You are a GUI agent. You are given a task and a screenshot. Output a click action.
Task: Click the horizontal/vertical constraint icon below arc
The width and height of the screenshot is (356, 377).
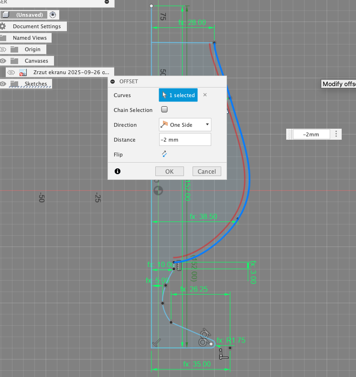[x=223, y=354]
